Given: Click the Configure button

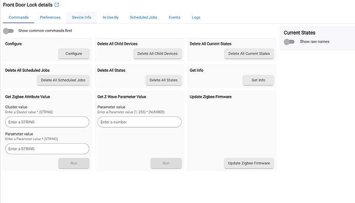Looking at the screenshot, I should 74,54.
